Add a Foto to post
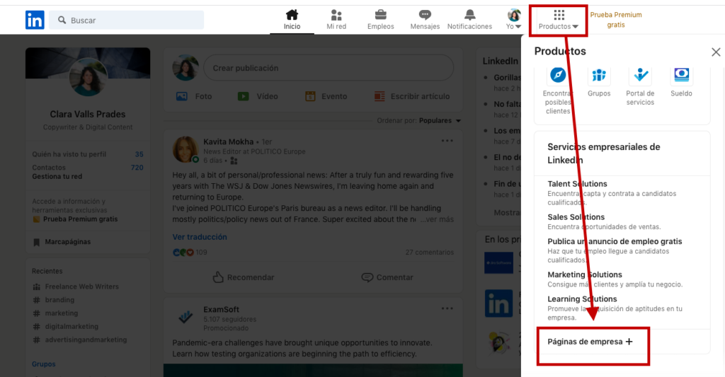The image size is (725, 377). pyautogui.click(x=194, y=97)
